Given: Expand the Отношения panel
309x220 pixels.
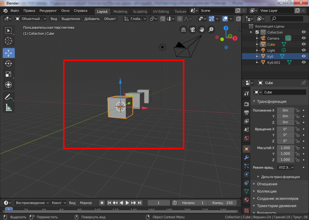Looking at the screenshot, I should 267,184.
